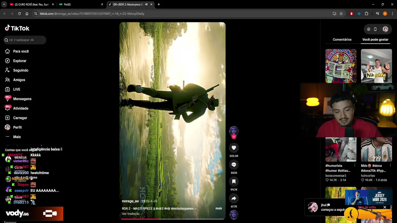Open the Bahia poster recommended thumbnail
The height and width of the screenshot is (223, 397).
[341, 66]
